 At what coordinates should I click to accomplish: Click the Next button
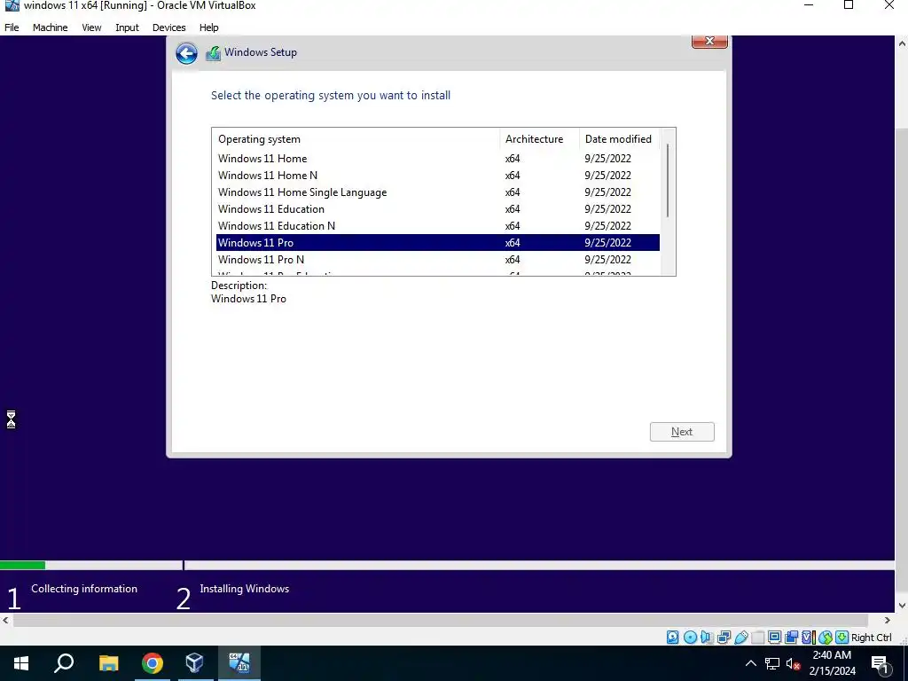pos(682,432)
